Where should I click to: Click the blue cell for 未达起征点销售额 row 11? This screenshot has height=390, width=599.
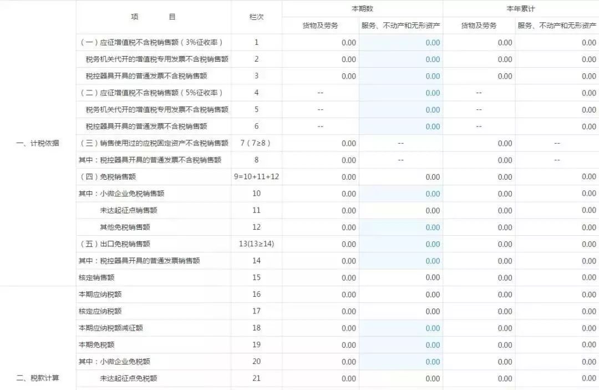(x=402, y=210)
